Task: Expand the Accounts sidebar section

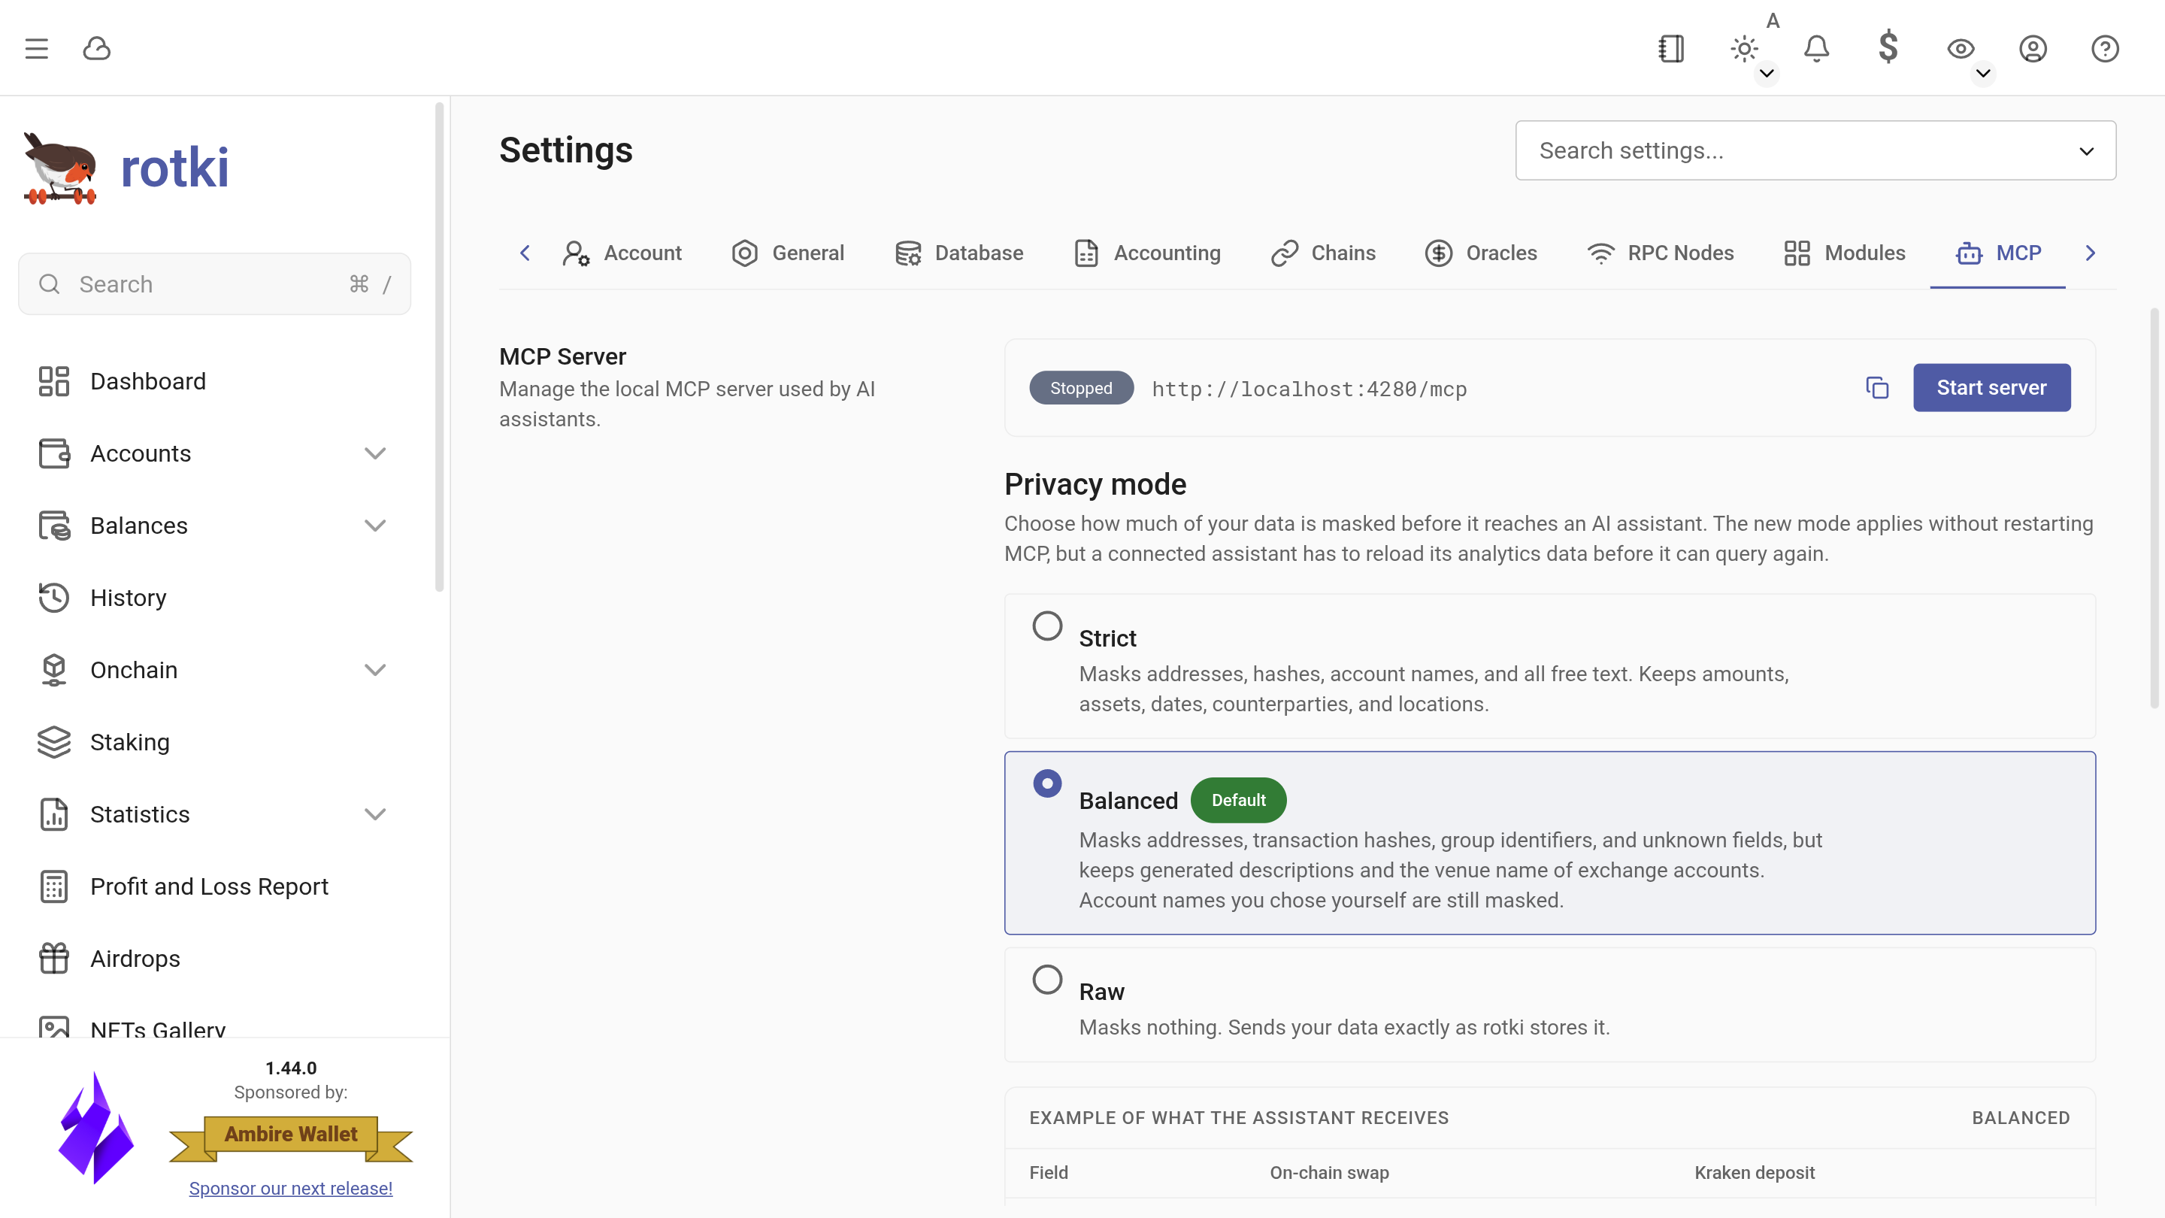Action: (x=375, y=453)
